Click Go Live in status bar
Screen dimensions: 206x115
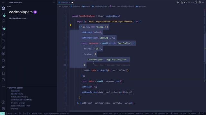coord(174,114)
